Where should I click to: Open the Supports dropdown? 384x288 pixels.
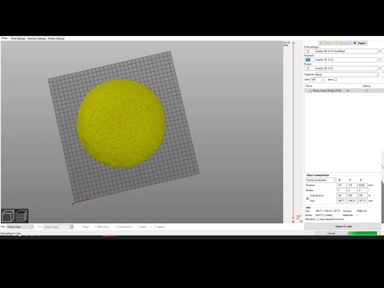pyautogui.click(x=347, y=74)
